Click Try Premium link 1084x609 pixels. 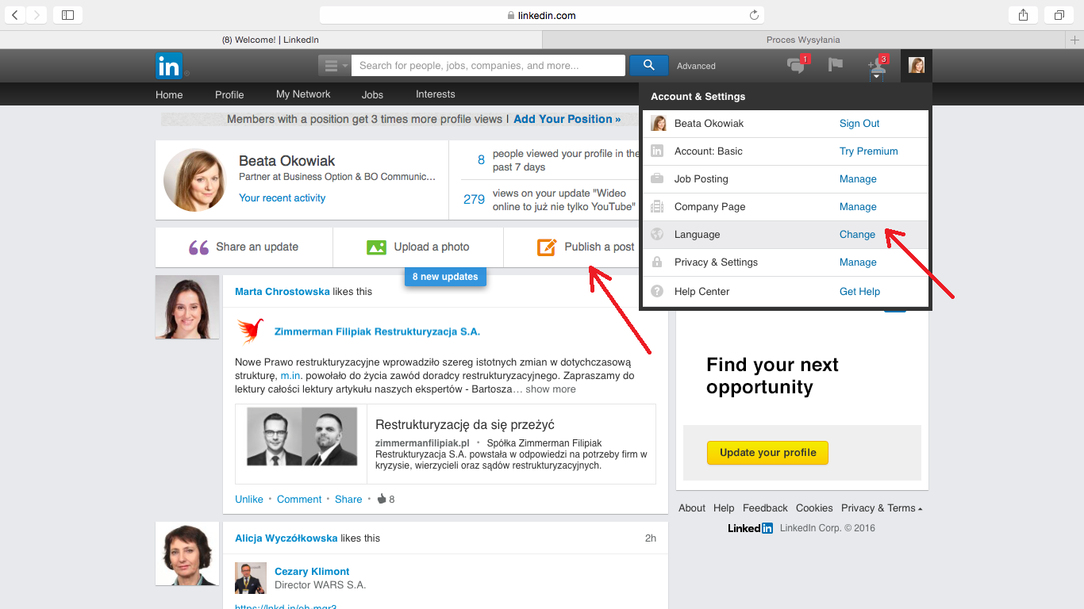pos(869,151)
